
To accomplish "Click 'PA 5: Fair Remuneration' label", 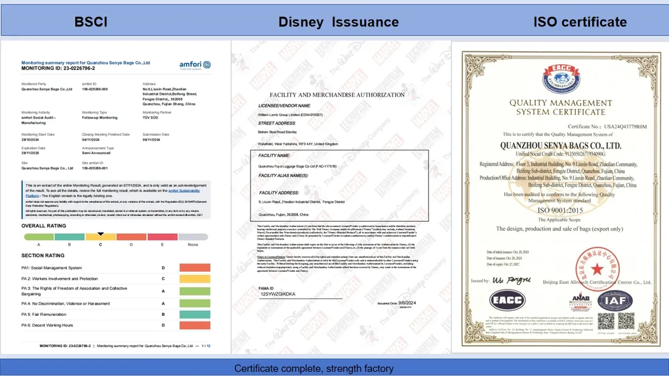I will 44,315.
